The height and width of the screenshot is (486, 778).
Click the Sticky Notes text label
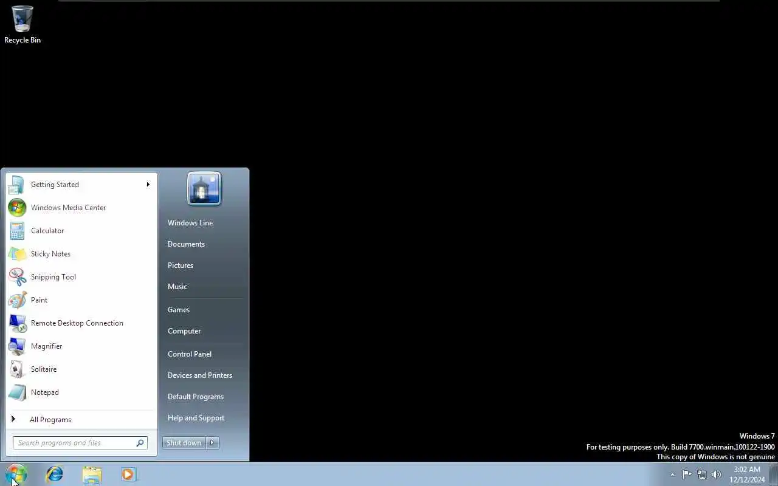(50, 254)
